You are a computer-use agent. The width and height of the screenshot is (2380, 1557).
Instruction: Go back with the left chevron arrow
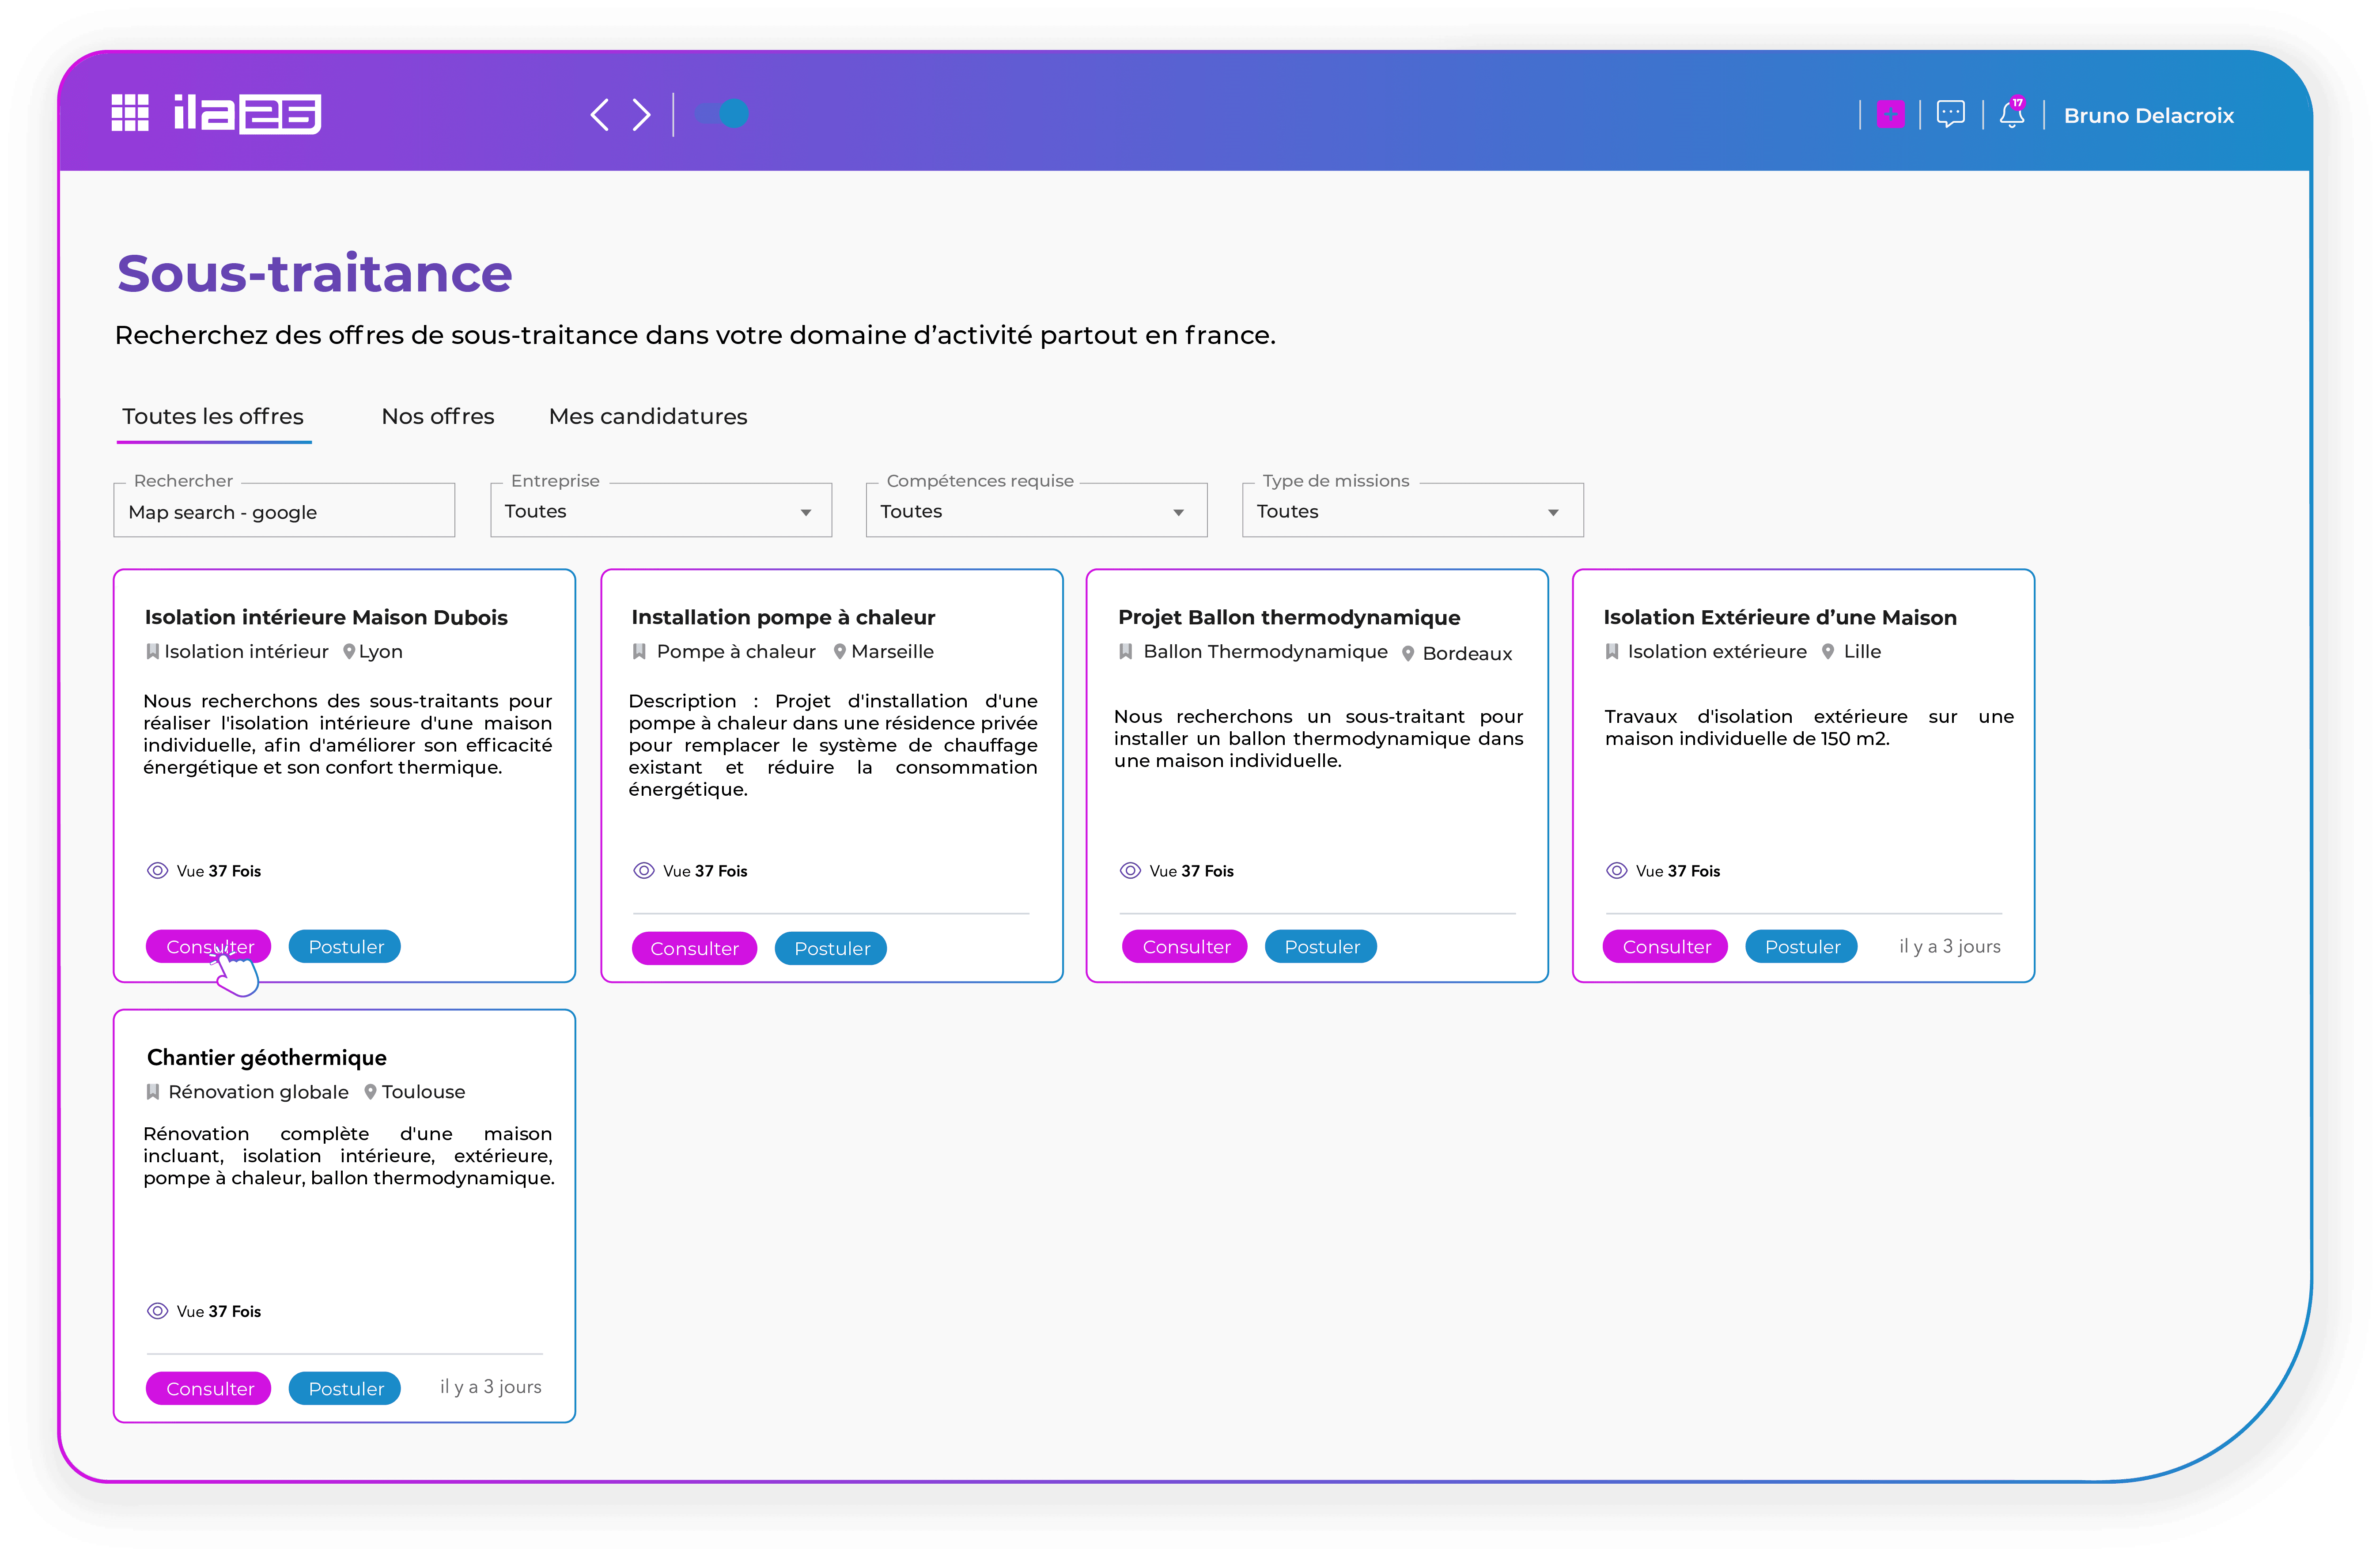point(600,114)
